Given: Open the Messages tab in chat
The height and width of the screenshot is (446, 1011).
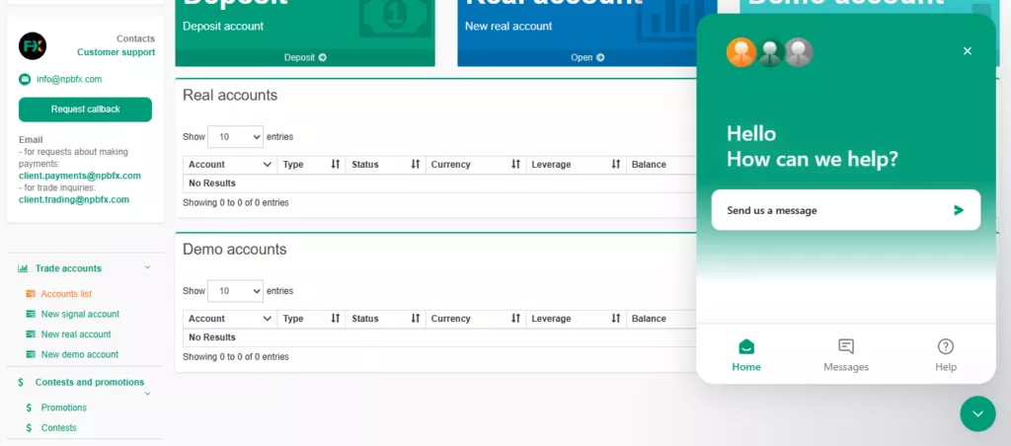Looking at the screenshot, I should (846, 355).
